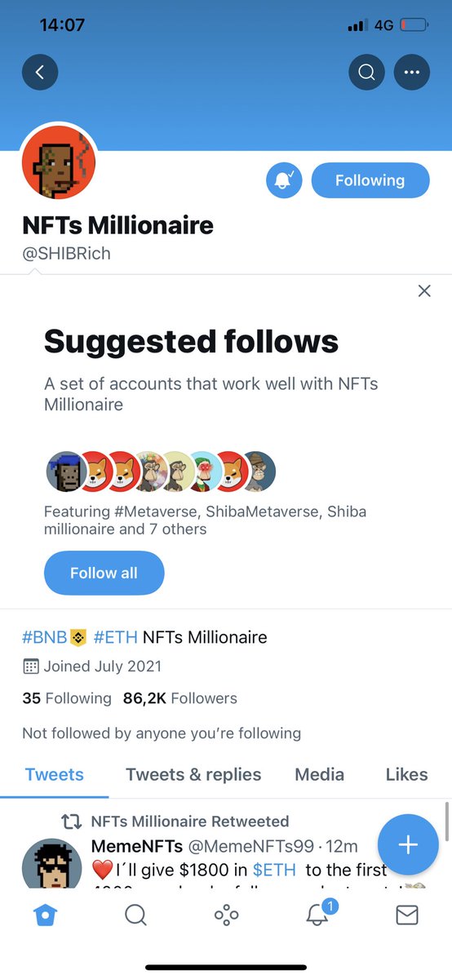Image resolution: width=452 pixels, height=979 pixels.
Task: Tap the Follow all button
Action: tap(104, 573)
